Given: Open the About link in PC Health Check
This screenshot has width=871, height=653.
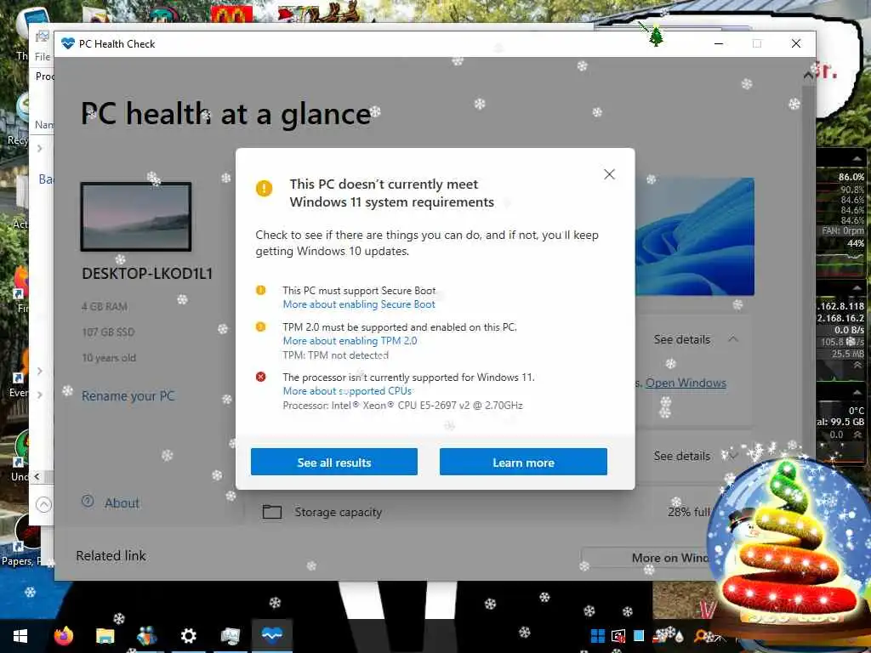Looking at the screenshot, I should tap(122, 503).
